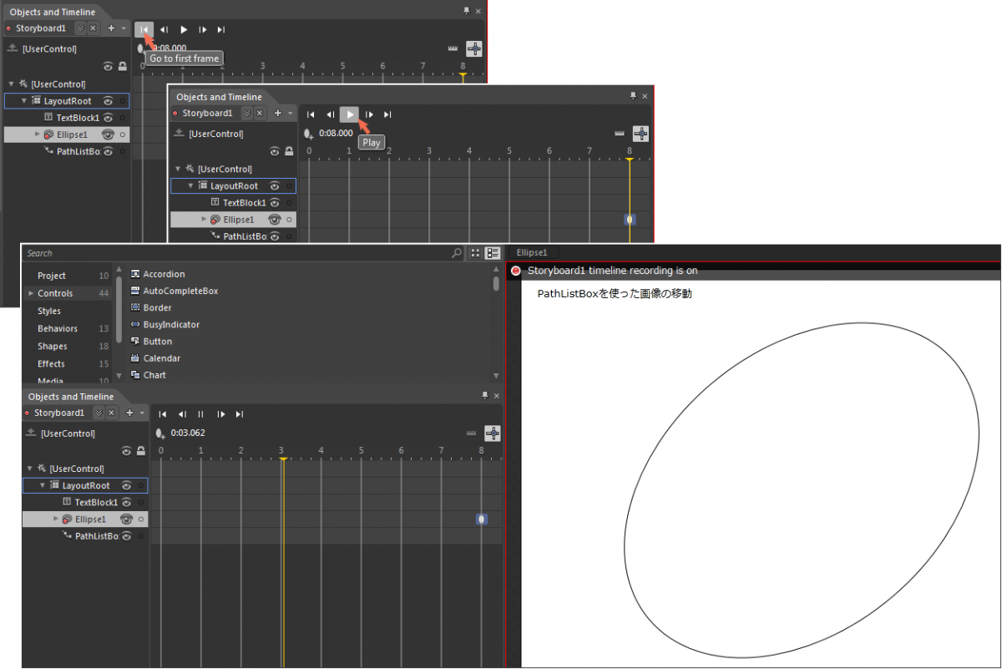
Task: Click Ellipse1 keyframe marker at 8 seconds in 0:03.062 panel
Action: pos(482,519)
